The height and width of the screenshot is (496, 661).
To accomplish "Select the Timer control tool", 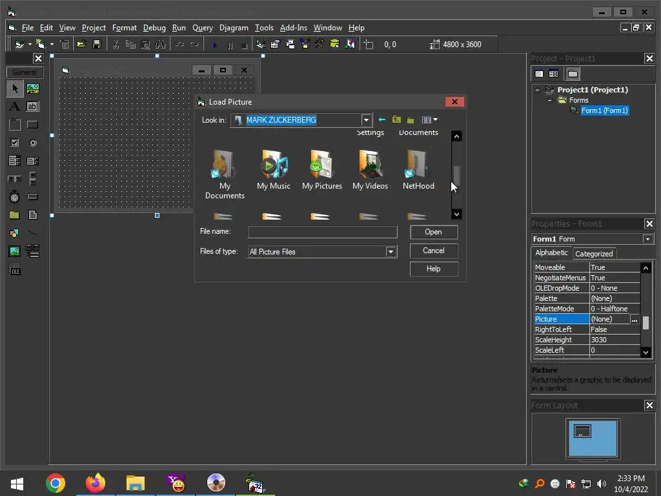I will click(15, 196).
